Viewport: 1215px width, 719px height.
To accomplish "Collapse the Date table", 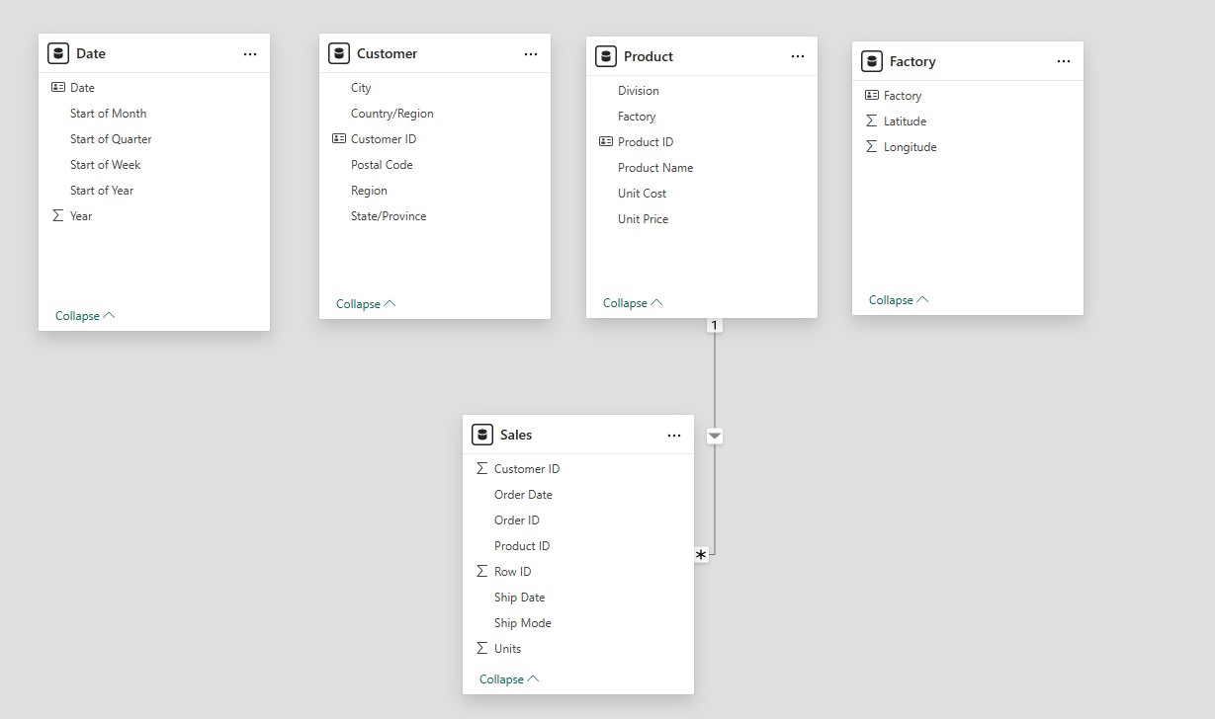I will pyautogui.click(x=85, y=316).
